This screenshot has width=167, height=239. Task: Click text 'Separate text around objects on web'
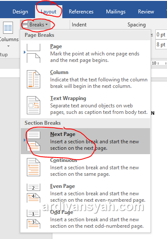tap(91, 106)
